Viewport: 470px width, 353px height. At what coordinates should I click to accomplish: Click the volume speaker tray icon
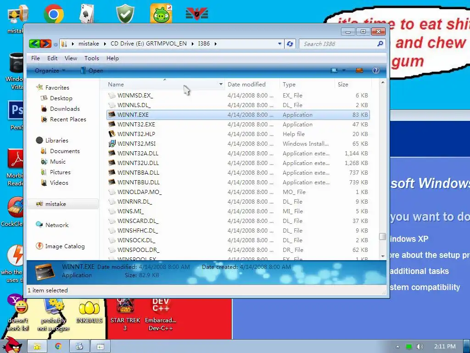point(420,347)
